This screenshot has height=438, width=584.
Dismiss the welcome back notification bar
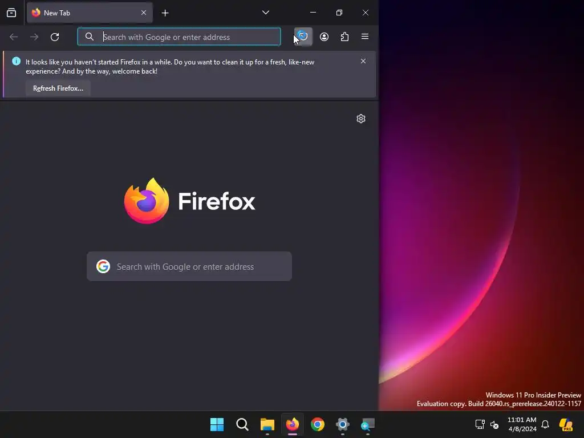point(363,61)
